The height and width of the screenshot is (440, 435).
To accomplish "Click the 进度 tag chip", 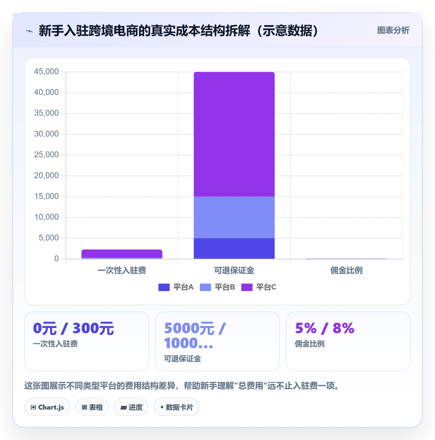I will click(x=131, y=407).
